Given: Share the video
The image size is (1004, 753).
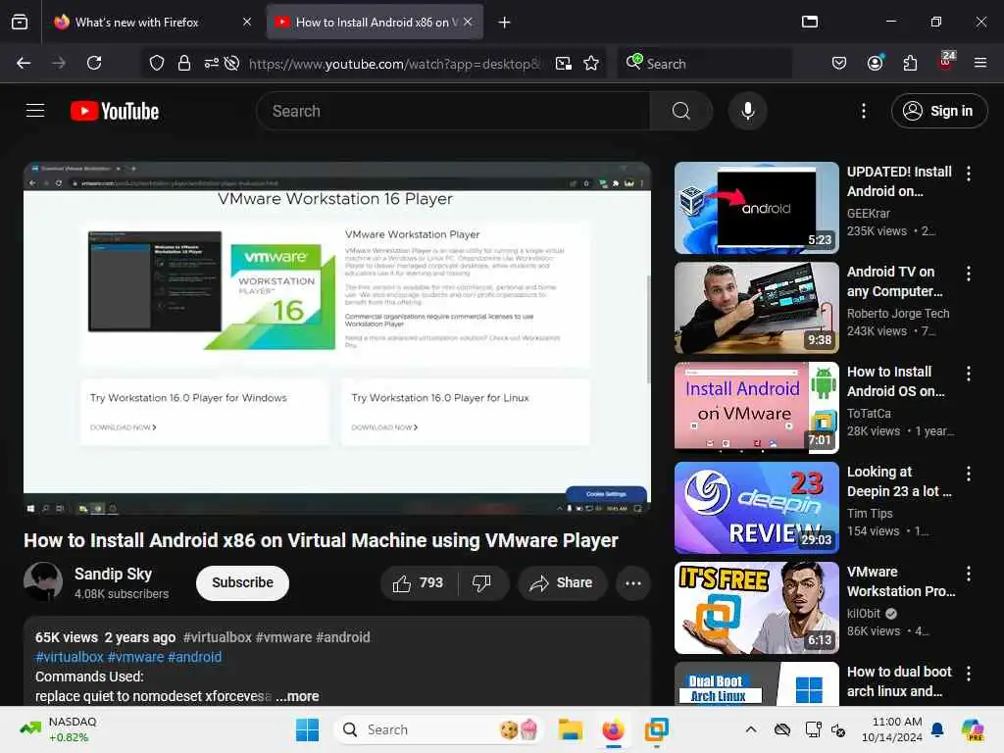Looking at the screenshot, I should point(562,582).
